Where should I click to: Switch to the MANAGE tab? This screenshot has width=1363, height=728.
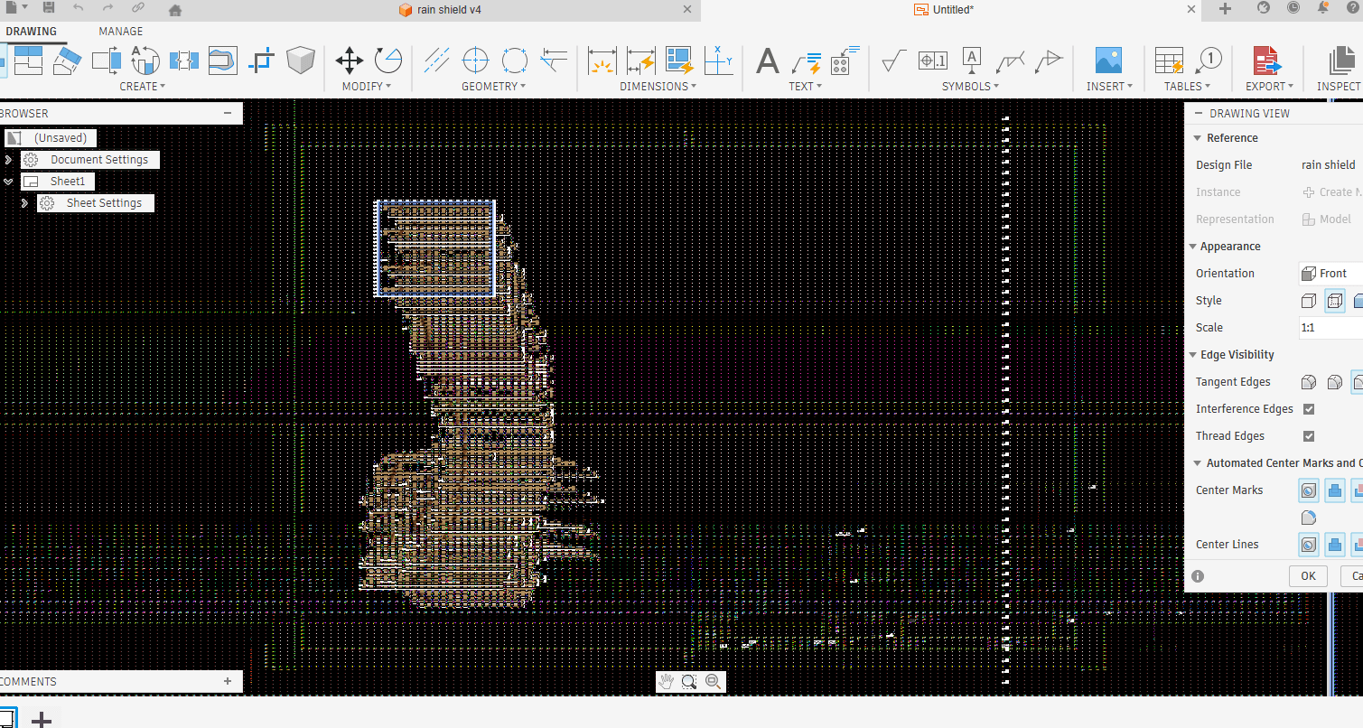[x=120, y=31]
